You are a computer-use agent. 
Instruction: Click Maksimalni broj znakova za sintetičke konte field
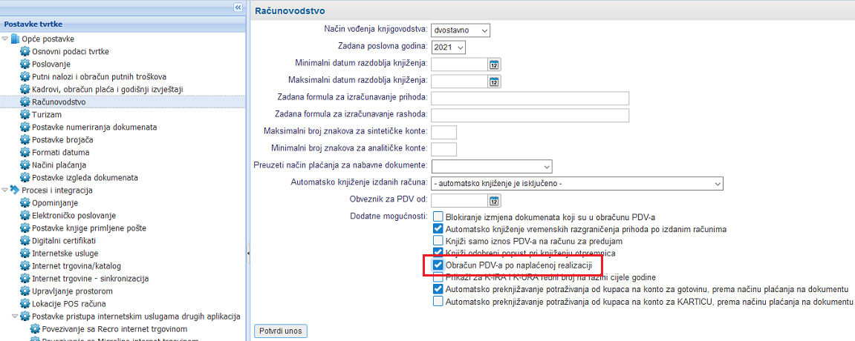443,132
